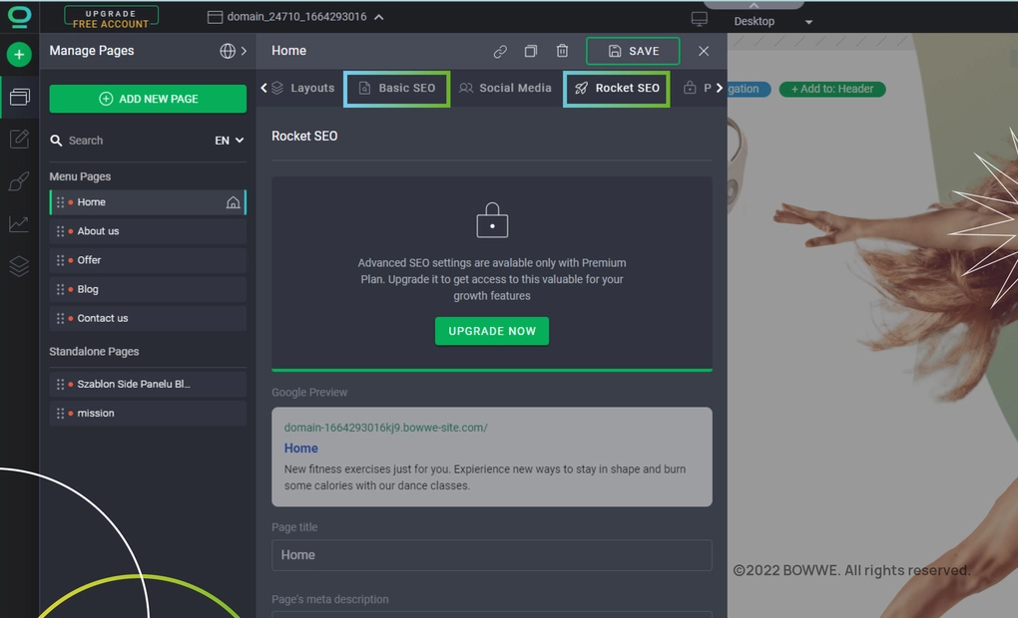Click the Upgrade Free Account button
Viewport: 1018px width, 618px height.
pyautogui.click(x=111, y=18)
